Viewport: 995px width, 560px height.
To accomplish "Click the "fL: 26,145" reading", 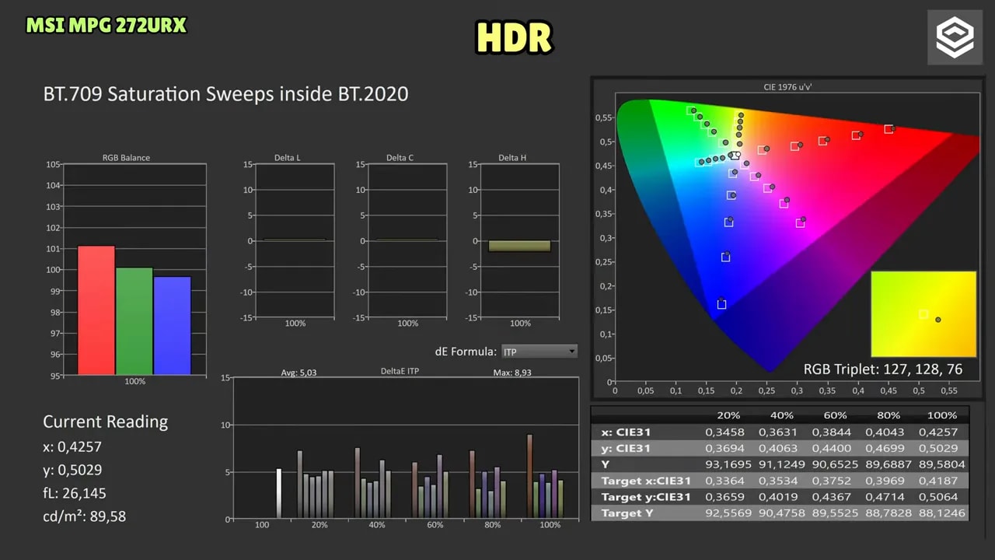I will [75, 493].
